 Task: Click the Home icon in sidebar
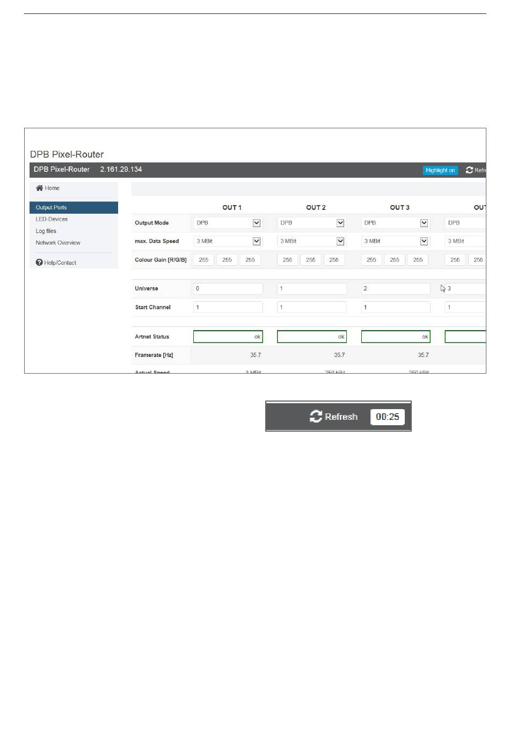[39, 188]
